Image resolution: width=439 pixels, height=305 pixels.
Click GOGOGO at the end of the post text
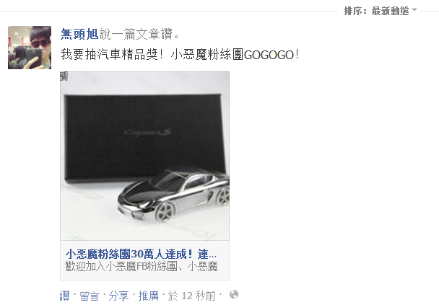point(269,55)
